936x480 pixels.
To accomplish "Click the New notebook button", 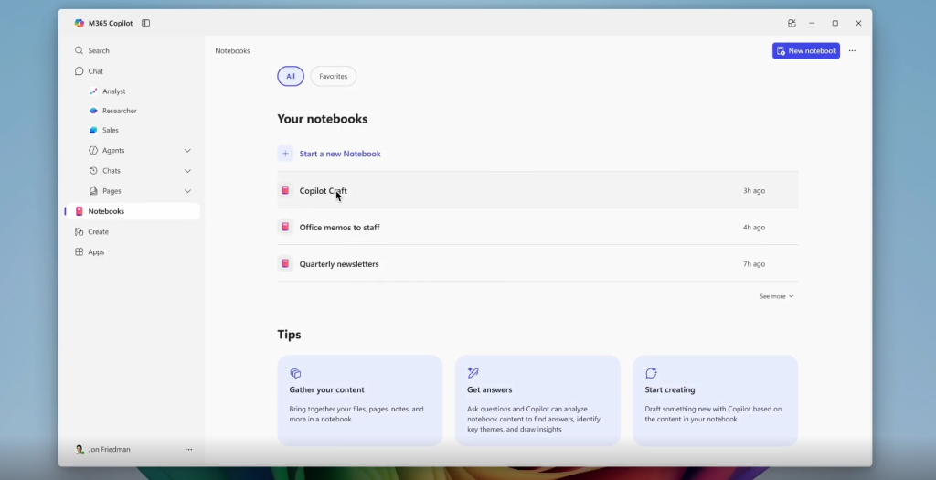I will (806, 51).
